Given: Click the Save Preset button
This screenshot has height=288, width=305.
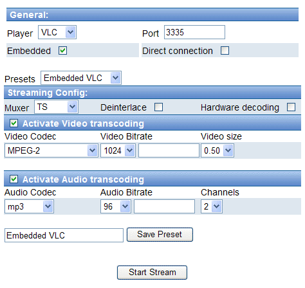Looking at the screenshot, I should click(x=160, y=235).
